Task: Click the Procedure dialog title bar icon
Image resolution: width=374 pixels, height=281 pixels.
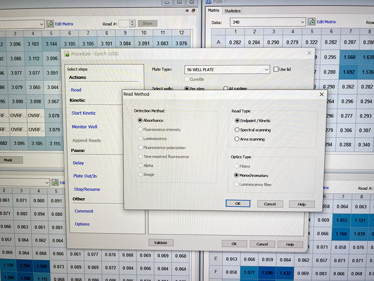Action: 67,54
